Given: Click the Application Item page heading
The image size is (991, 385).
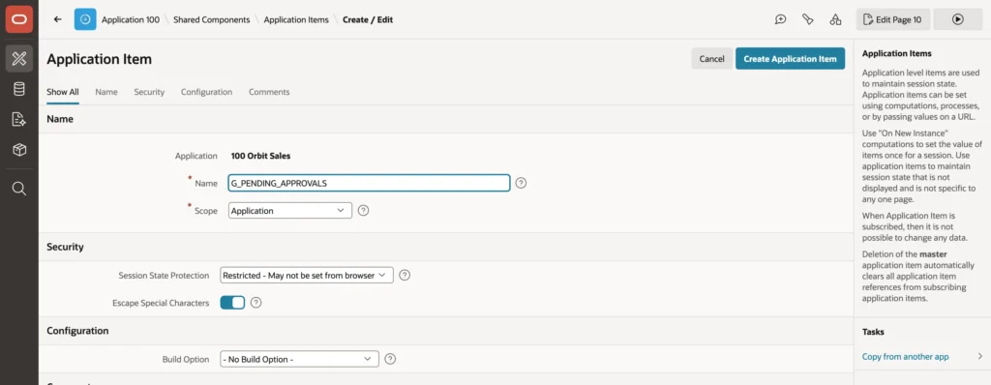Looking at the screenshot, I should pos(100,59).
